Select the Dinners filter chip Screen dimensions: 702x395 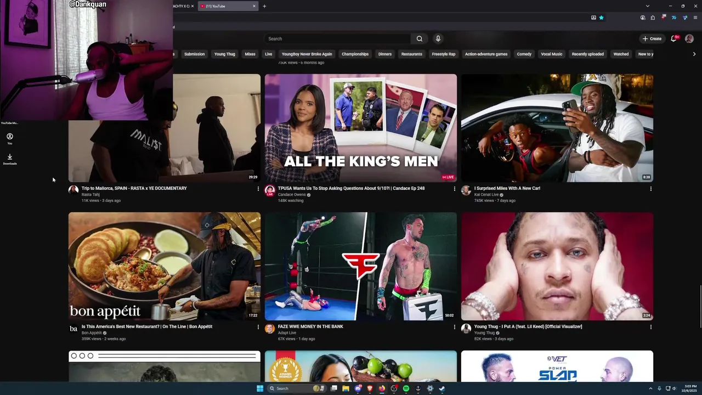(385, 54)
